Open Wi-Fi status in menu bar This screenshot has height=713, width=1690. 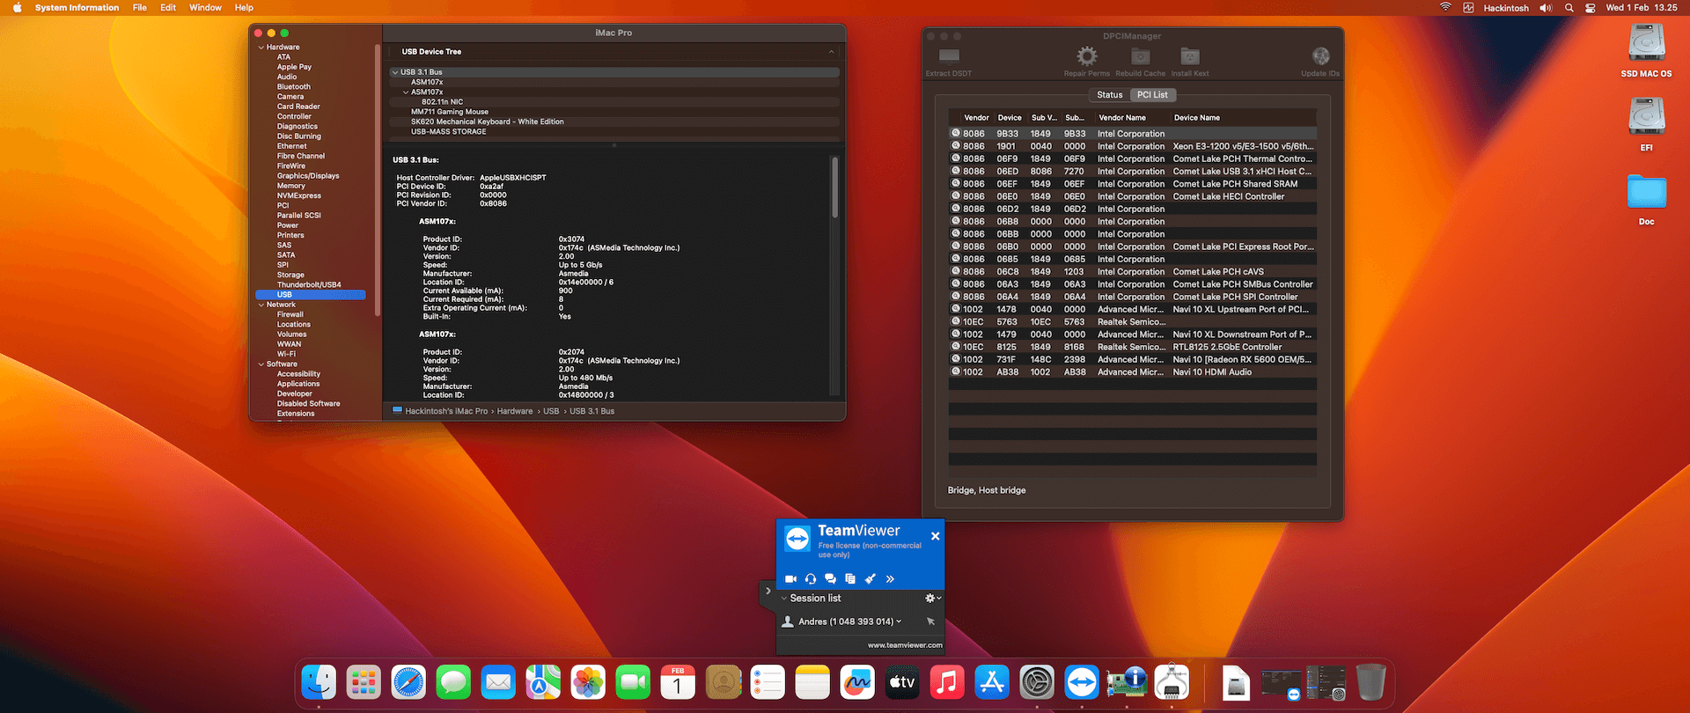pos(1445,8)
